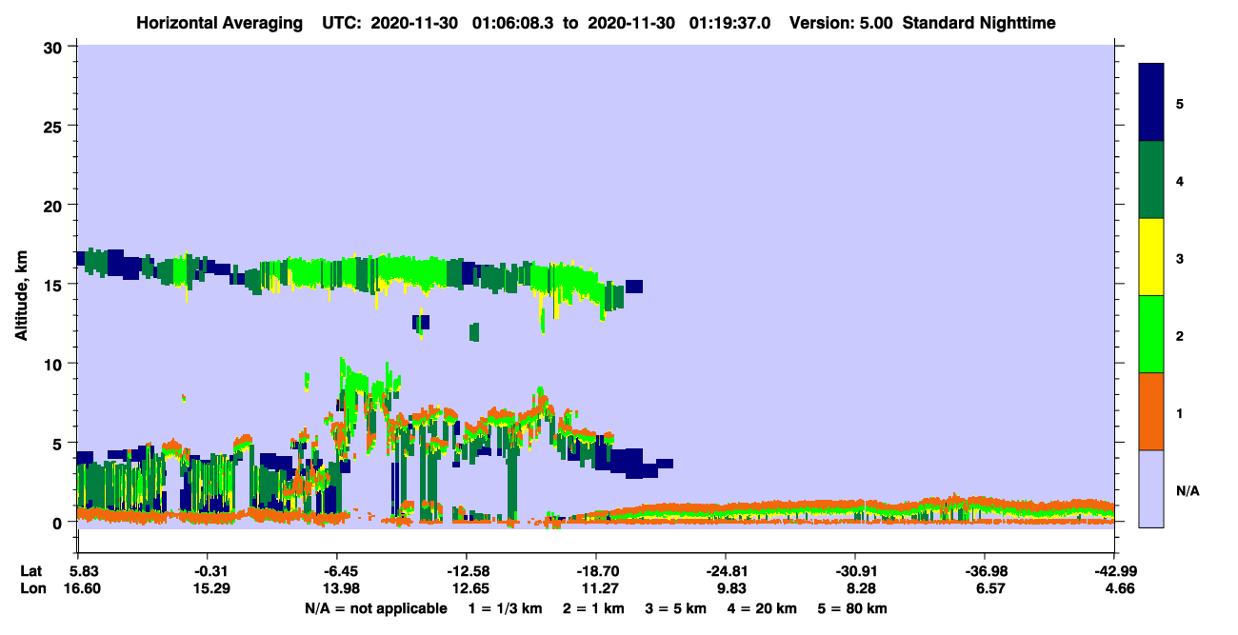Click the '4 = 20 km' legend entry

coord(762,608)
